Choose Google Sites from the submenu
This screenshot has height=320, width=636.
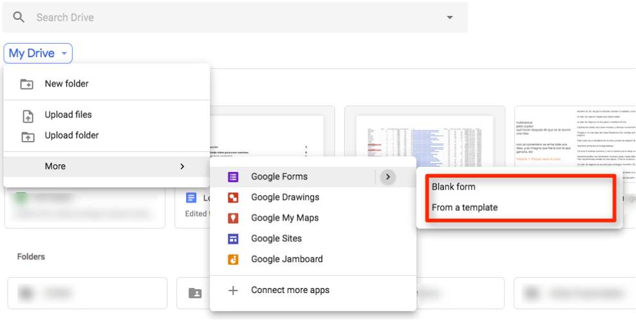point(313,239)
